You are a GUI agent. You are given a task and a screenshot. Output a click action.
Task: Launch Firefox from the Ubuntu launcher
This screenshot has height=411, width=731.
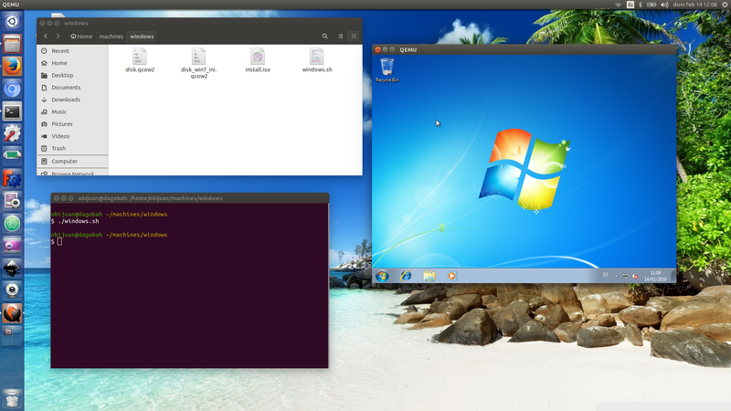[x=12, y=67]
